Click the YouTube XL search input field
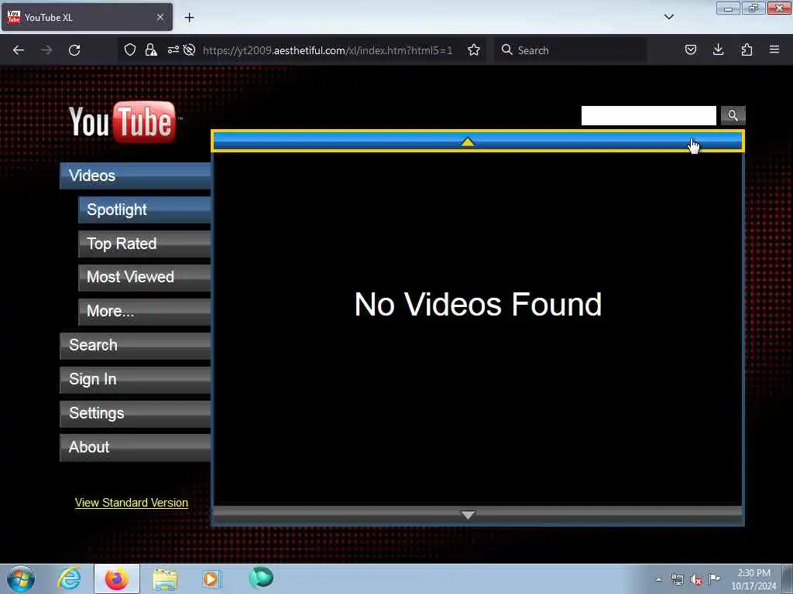The height and width of the screenshot is (594, 793). (x=648, y=116)
